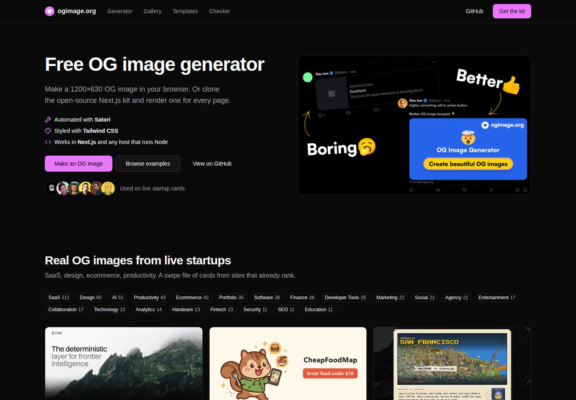Select the Agency 21 filter chip
Screen dimensions: 576x400
[456, 298]
